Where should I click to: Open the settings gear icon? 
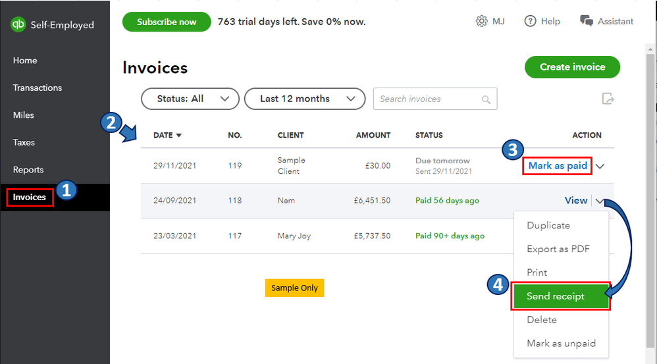(481, 22)
